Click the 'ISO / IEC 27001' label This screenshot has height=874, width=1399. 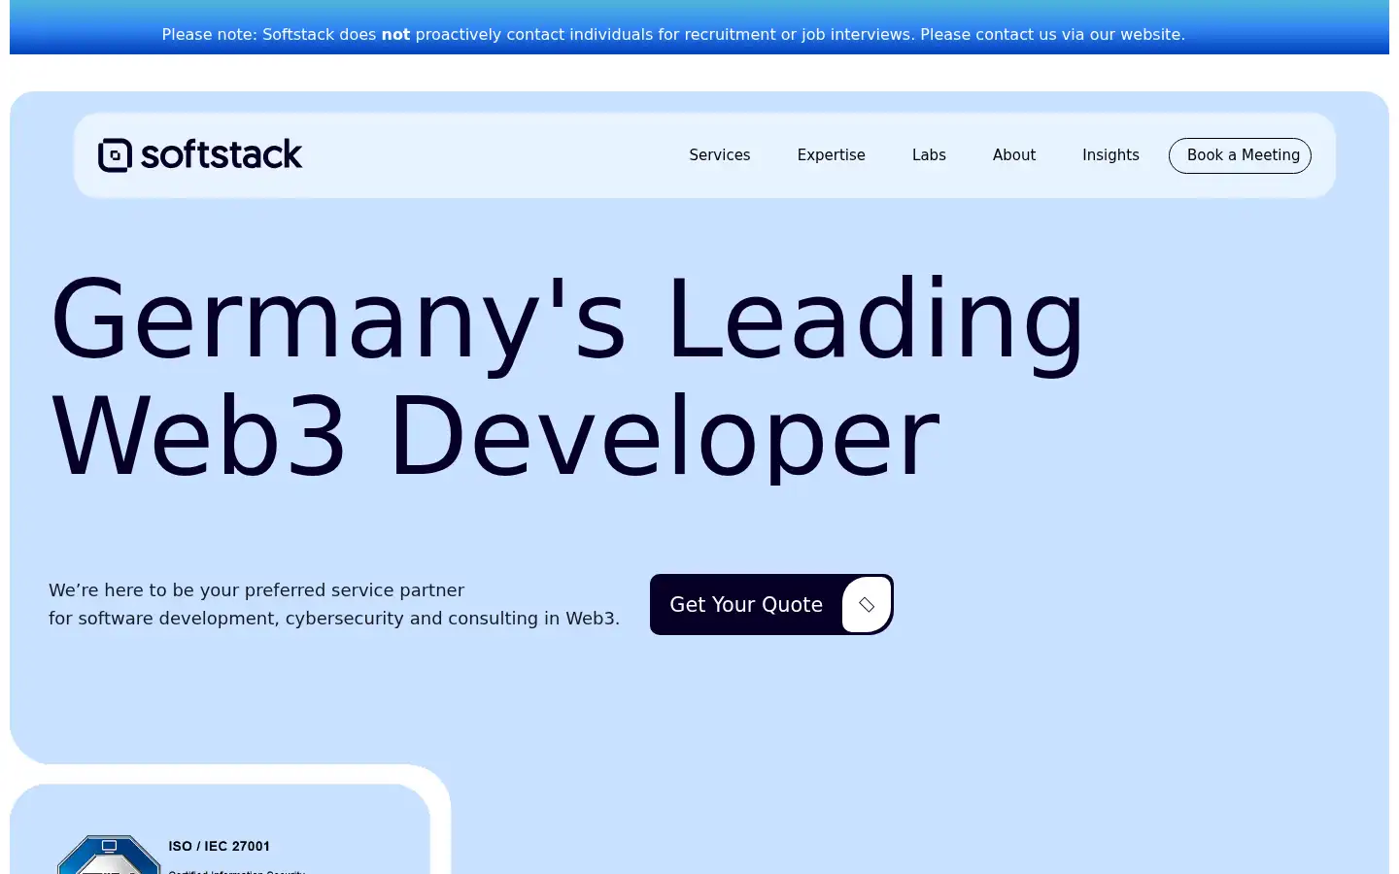point(220,846)
